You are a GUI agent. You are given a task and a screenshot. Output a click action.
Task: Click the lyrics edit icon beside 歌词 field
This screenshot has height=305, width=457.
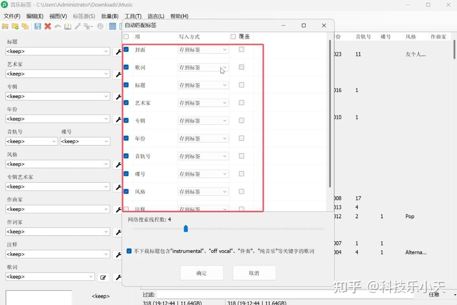(x=103, y=277)
